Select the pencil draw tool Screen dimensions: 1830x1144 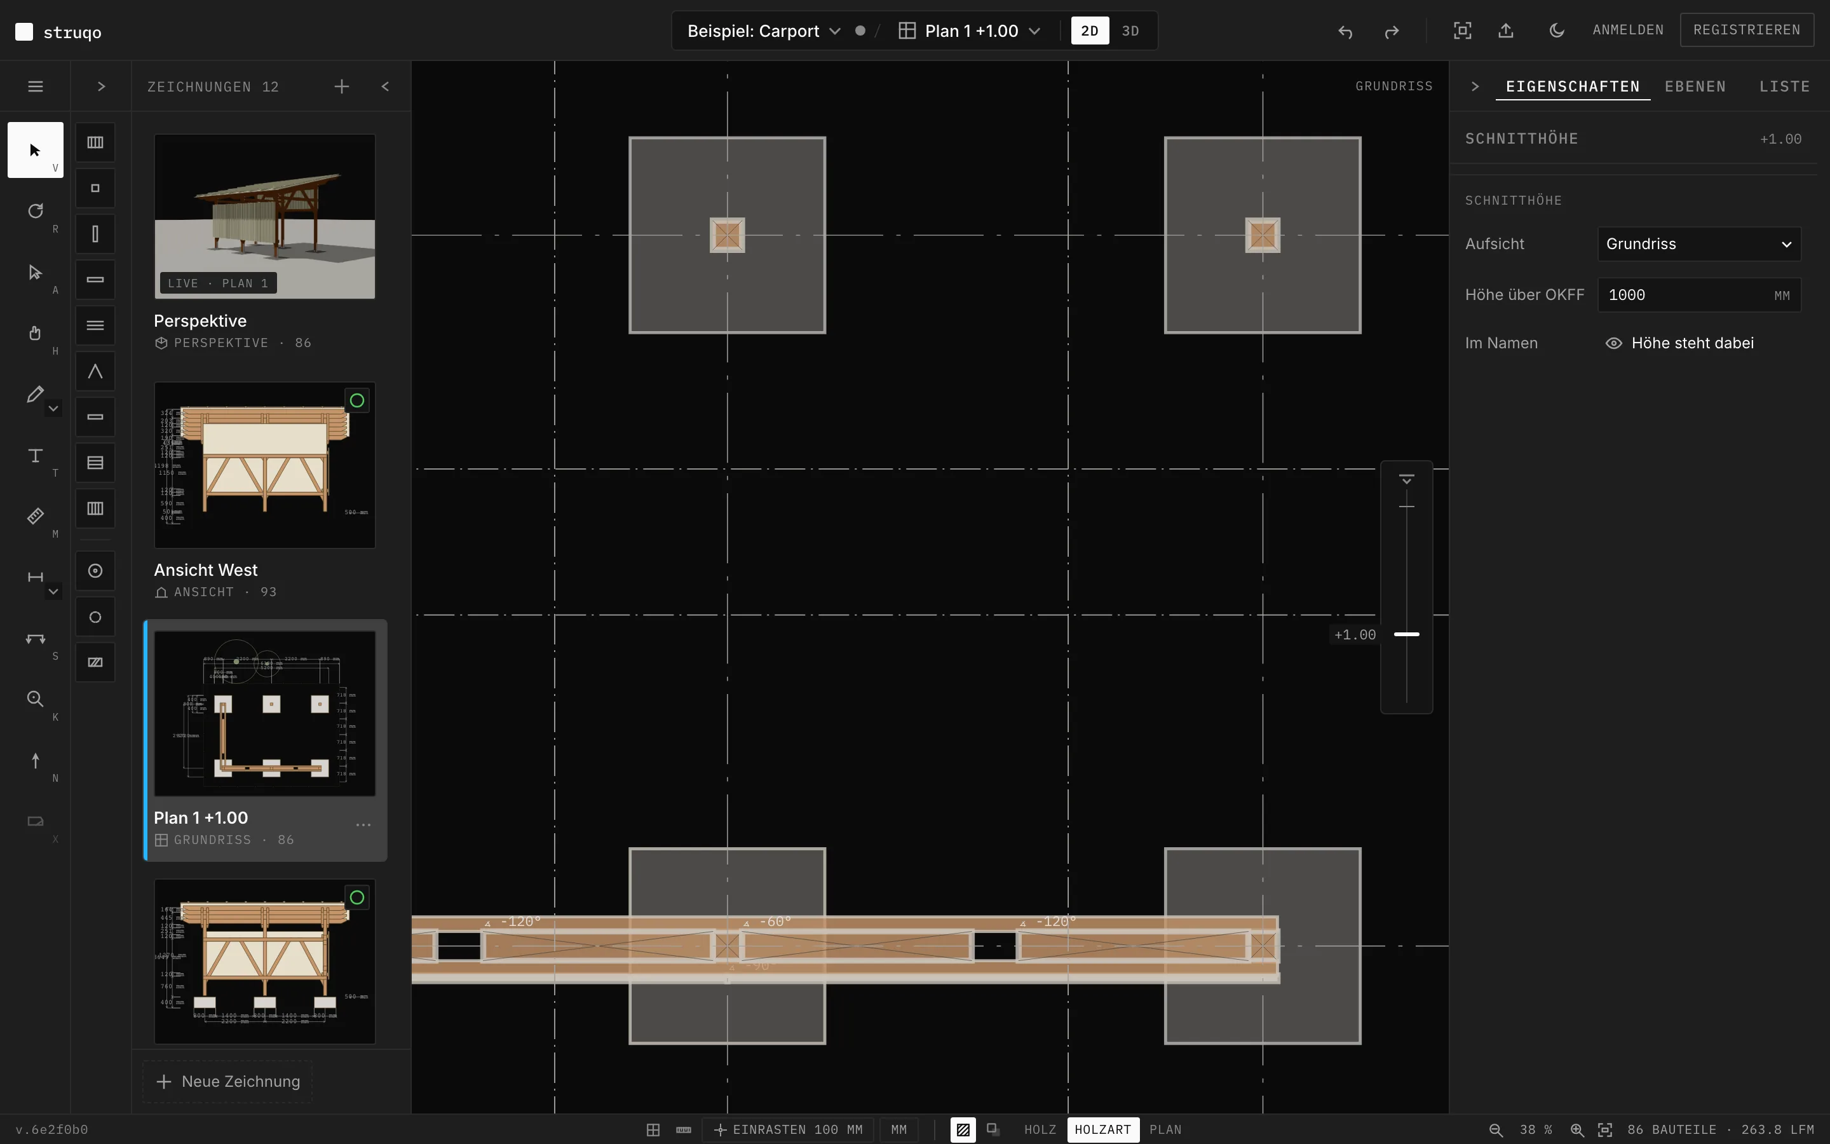(x=35, y=394)
